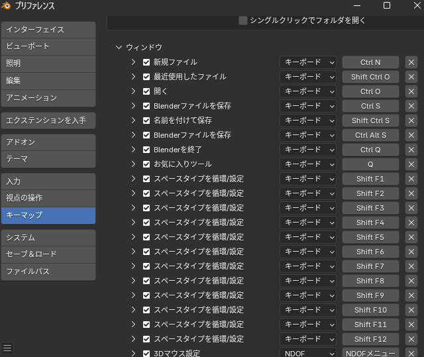Open the ファイルパス preferences section
The image size is (424, 357).
(x=48, y=272)
